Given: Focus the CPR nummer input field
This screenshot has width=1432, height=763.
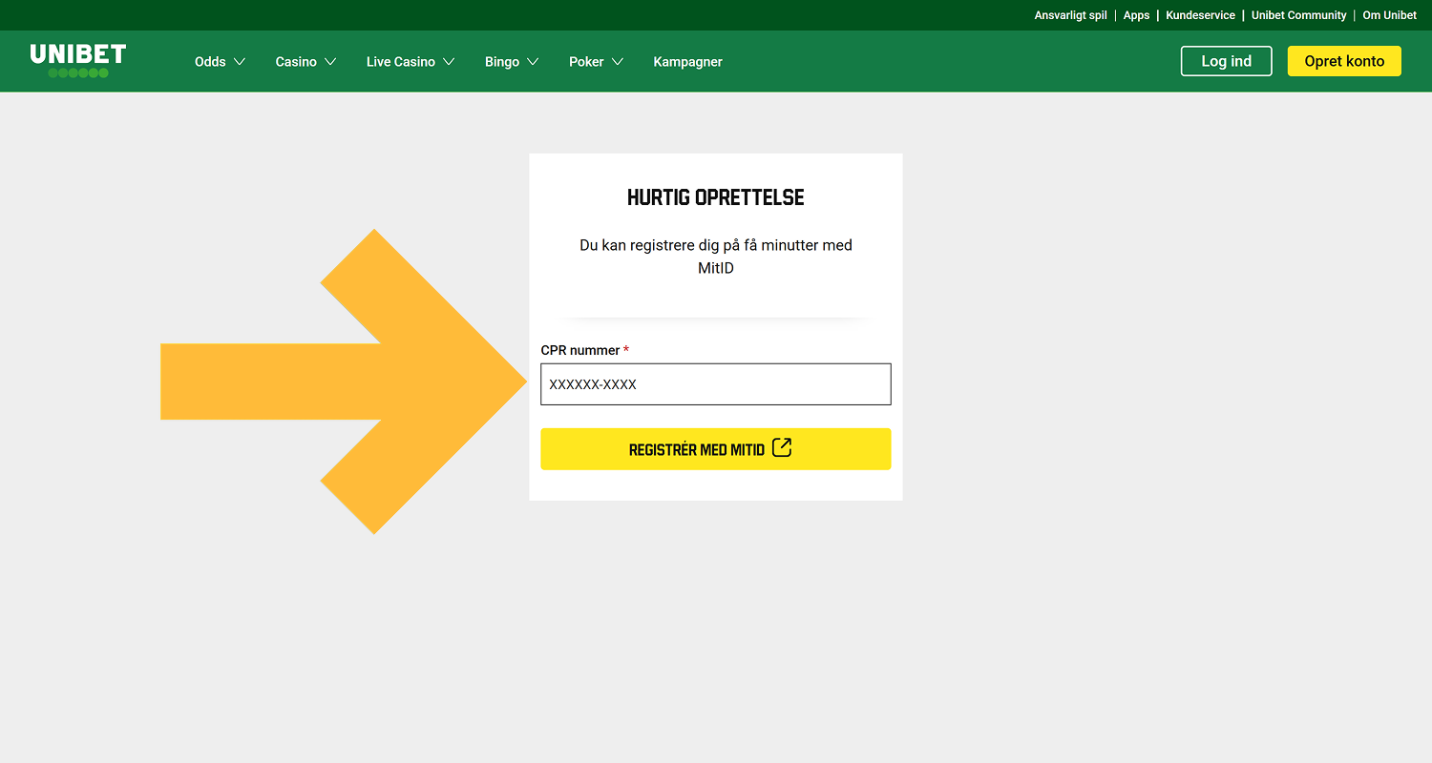Looking at the screenshot, I should (715, 384).
